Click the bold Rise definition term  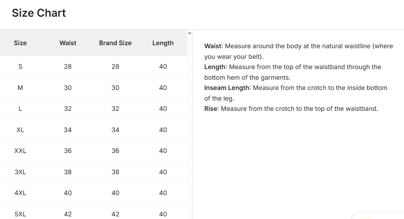[x=211, y=109]
